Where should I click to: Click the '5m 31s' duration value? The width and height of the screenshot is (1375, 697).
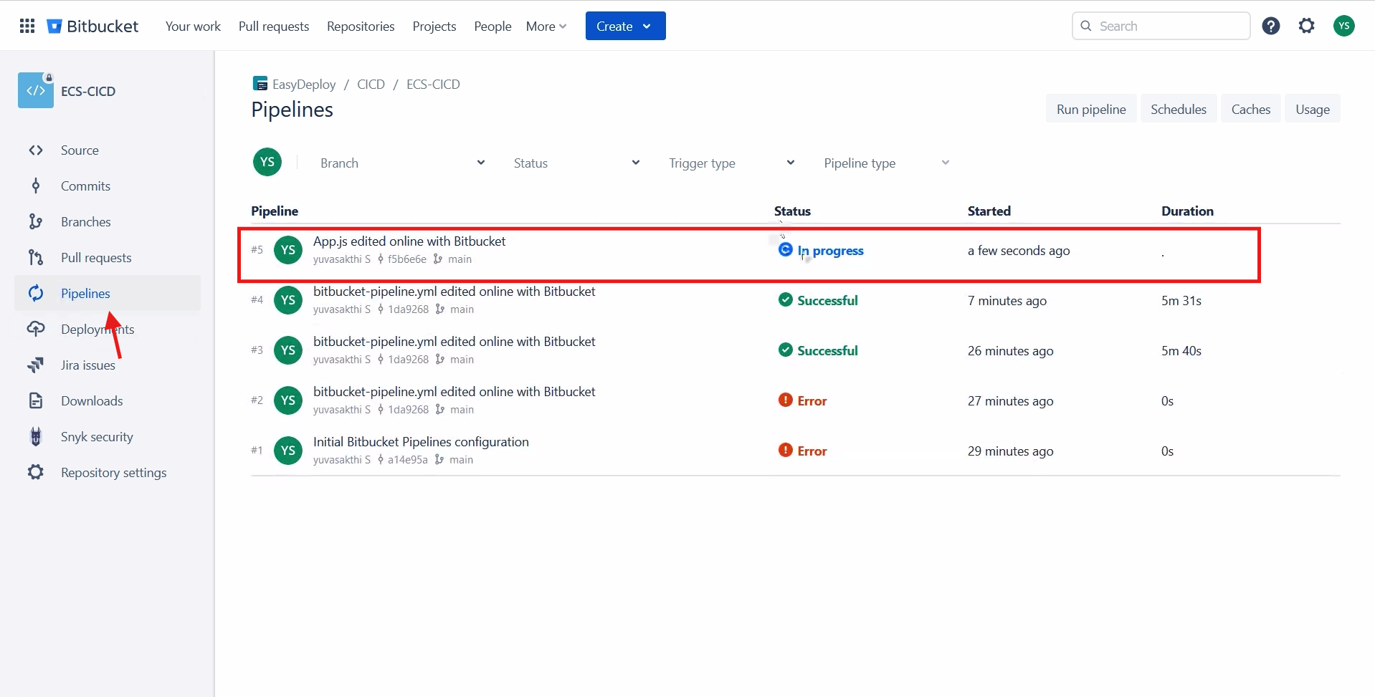pyautogui.click(x=1181, y=301)
